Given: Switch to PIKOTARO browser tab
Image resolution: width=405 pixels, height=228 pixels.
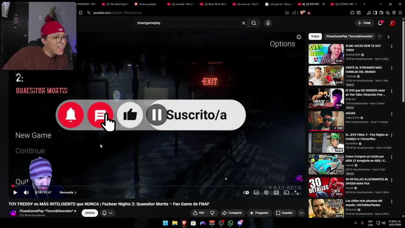Looking at the screenshot, I should pyautogui.click(x=86, y=4).
